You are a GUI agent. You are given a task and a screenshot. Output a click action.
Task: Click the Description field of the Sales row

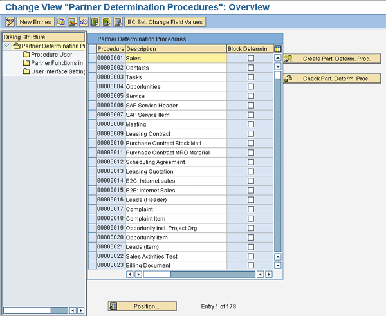click(175, 59)
